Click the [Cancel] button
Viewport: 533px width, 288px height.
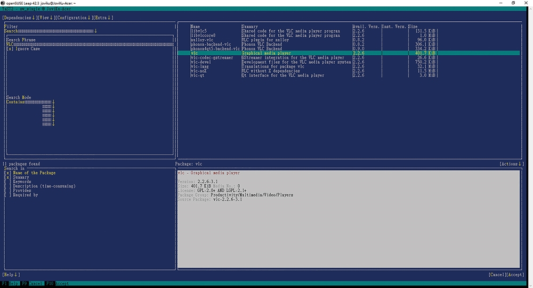pos(497,275)
